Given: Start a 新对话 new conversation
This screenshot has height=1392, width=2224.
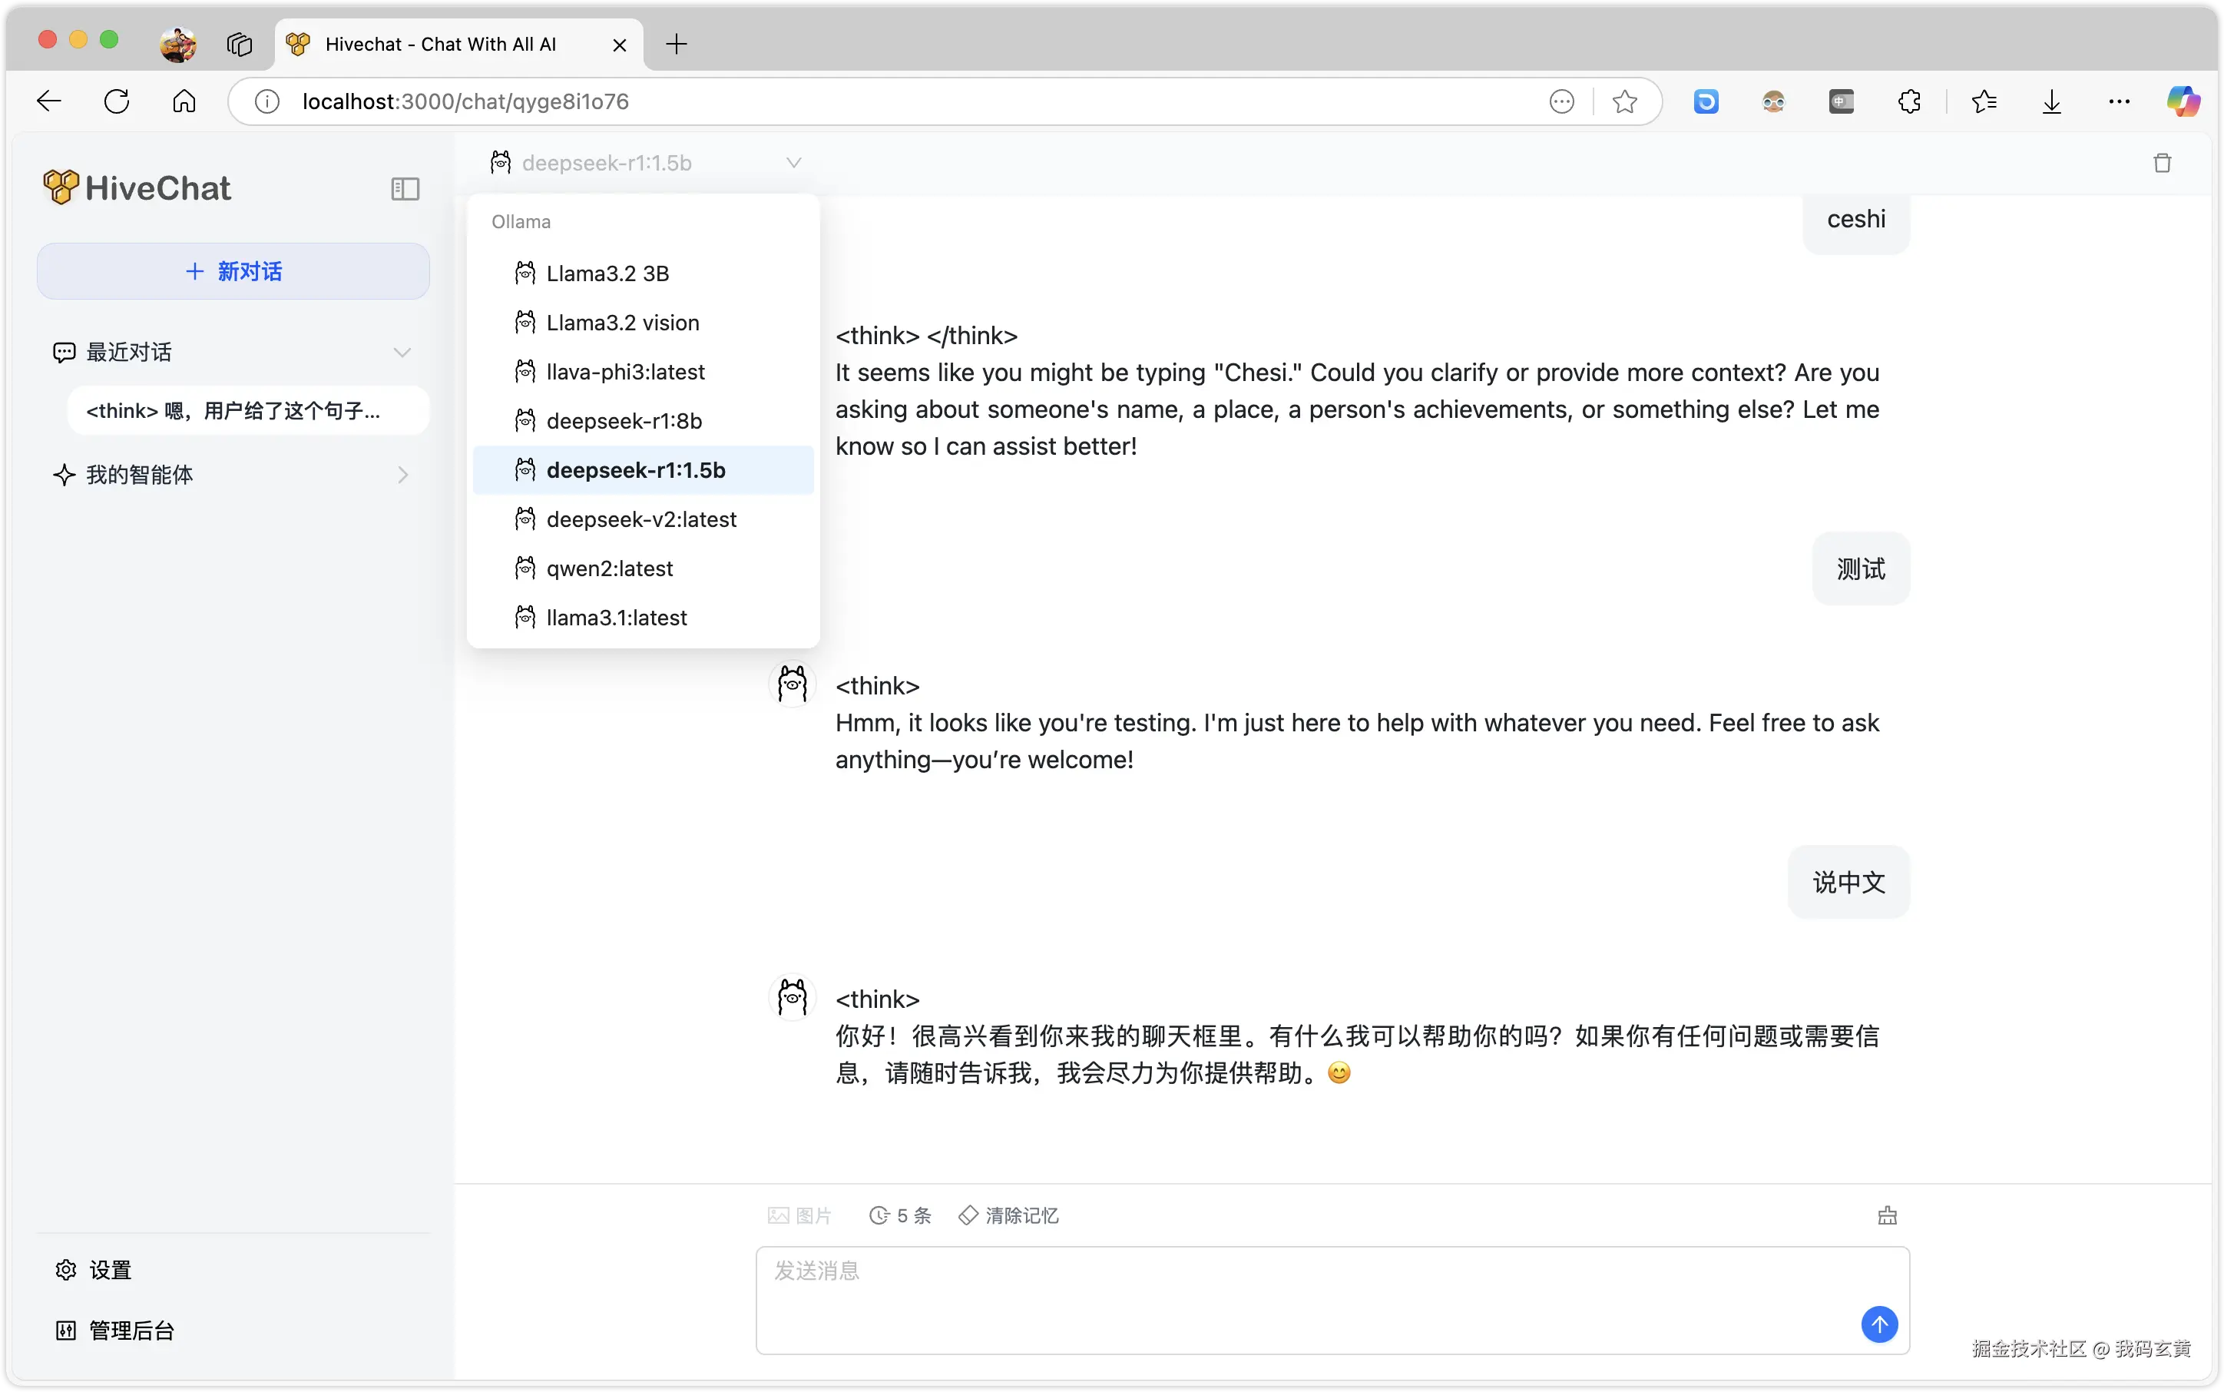Looking at the screenshot, I should 233,272.
